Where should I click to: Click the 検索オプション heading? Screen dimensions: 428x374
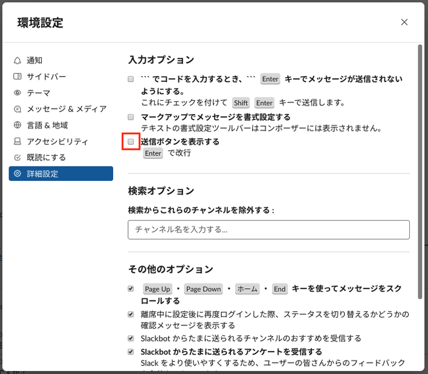[x=161, y=191]
